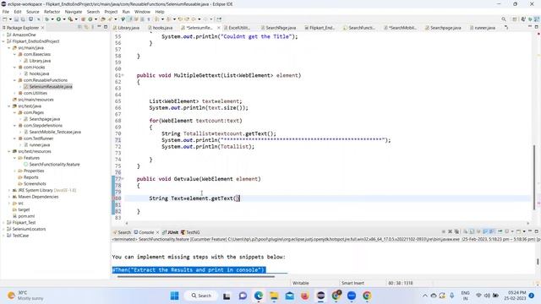Open the Navigate menu
Image resolution: width=541 pixels, height=304 pixels.
(x=74, y=12)
